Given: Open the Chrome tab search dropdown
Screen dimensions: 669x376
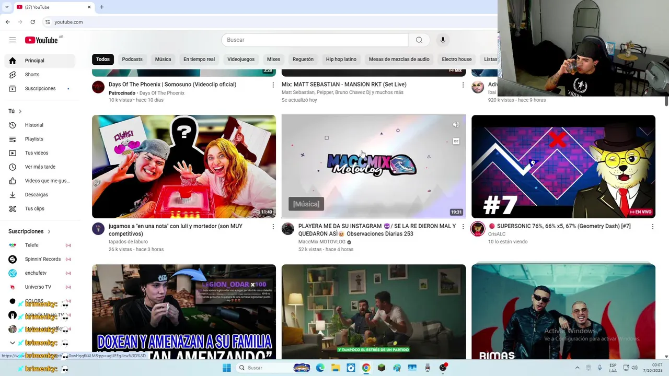Looking at the screenshot, I should (x=7, y=7).
